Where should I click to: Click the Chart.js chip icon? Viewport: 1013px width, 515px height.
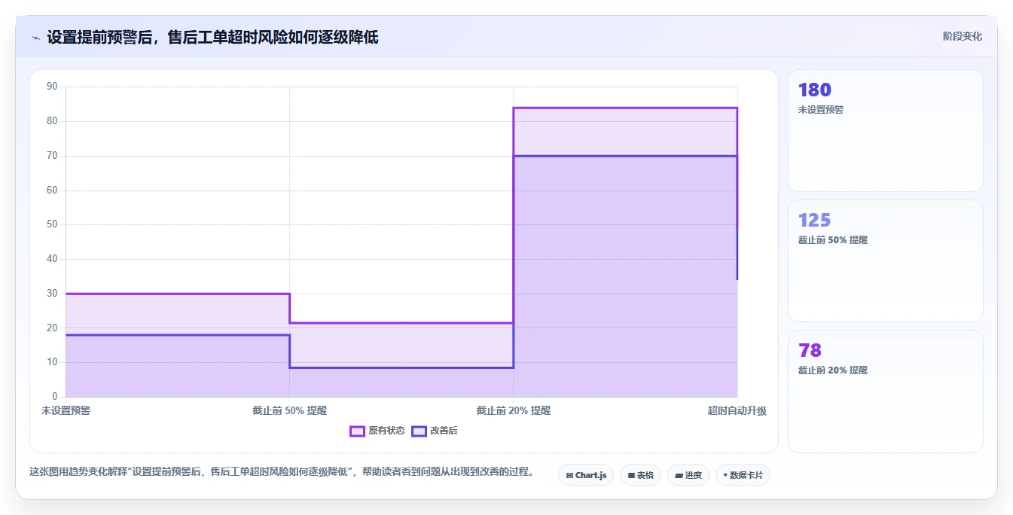coord(569,476)
